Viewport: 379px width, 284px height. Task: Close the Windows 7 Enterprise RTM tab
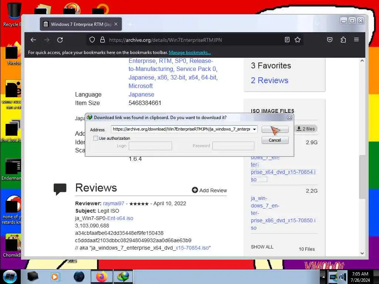(116, 24)
